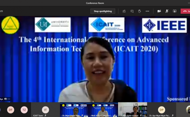Open speaker options ellipsis next to Aye
Viewport: 190px width, 117px height.
coord(9,99)
